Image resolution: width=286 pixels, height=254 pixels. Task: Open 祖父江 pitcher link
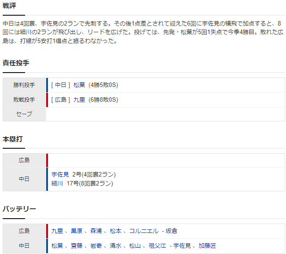tap(157, 245)
